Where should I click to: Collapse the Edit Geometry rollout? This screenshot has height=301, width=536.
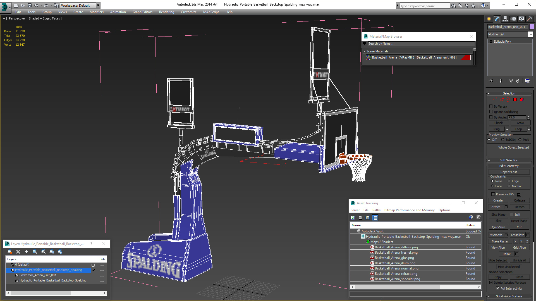tap(509, 166)
